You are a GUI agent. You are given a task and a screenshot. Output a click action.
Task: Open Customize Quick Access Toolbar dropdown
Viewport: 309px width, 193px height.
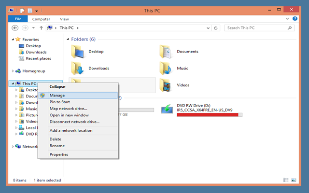point(37,11)
